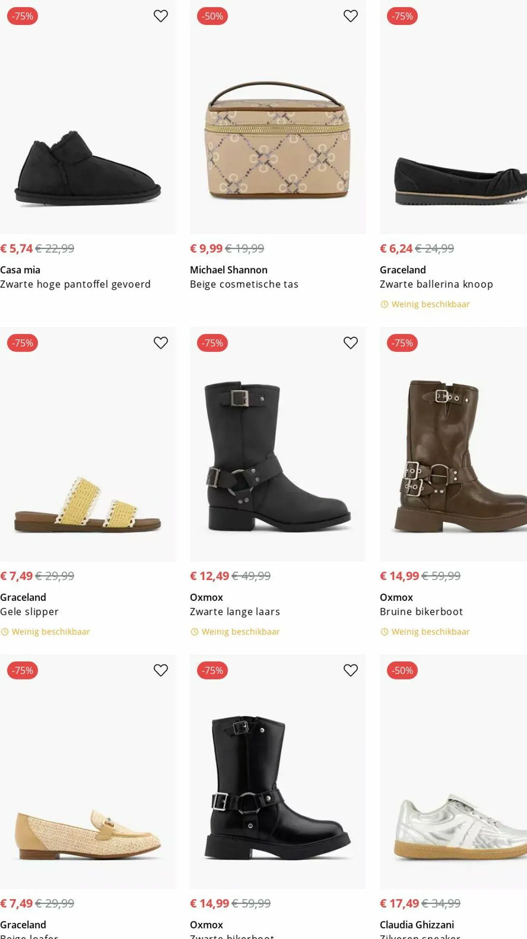
Task: Favorite the bottom black bikerboot
Action: click(350, 670)
